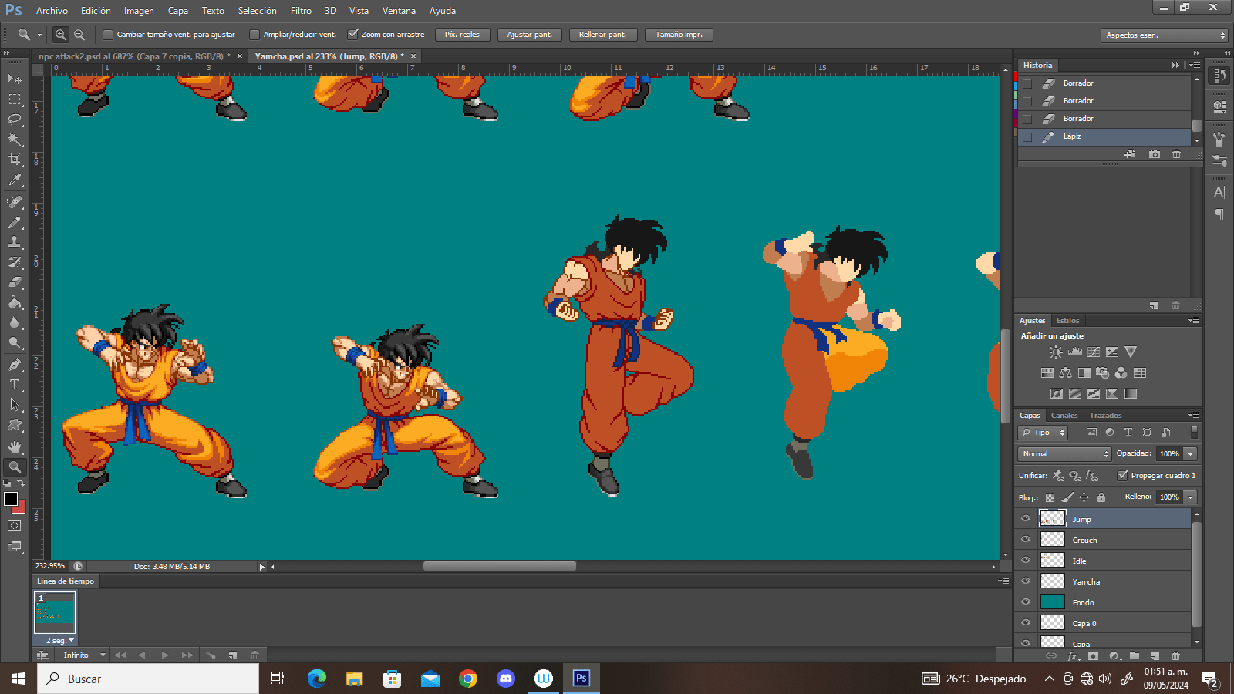Open Discord from the taskbar
Viewport: 1234px width, 694px height.
pos(506,679)
